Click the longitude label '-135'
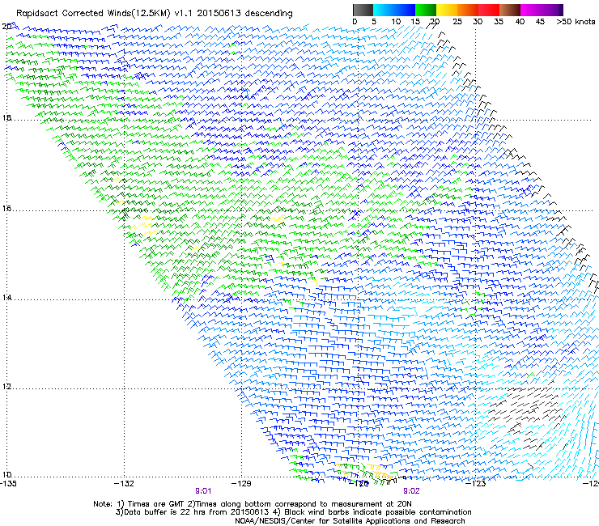599x526 pixels. click(8, 484)
